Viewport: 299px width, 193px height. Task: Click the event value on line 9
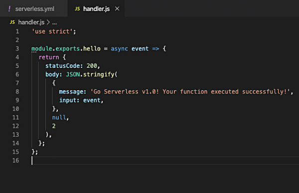tap(92, 100)
